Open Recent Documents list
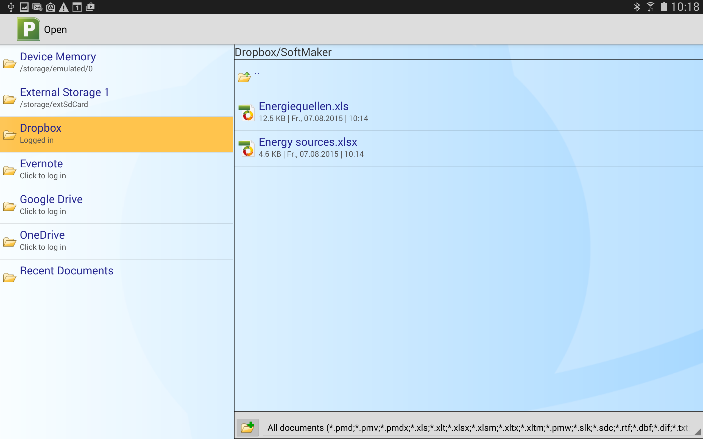This screenshot has width=703, height=439. pyautogui.click(x=116, y=277)
